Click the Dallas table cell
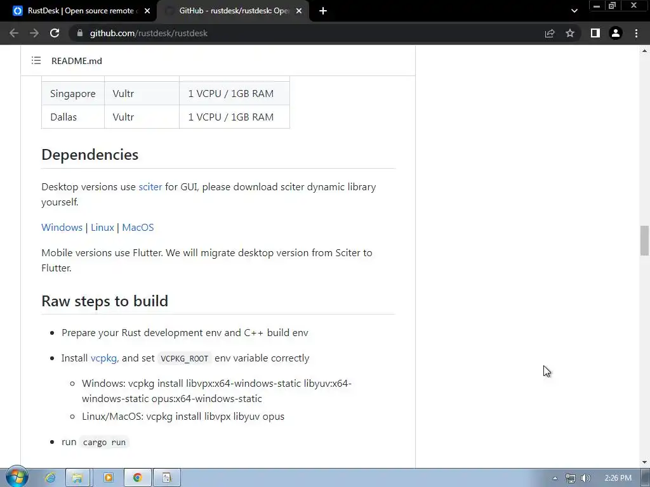 [x=73, y=117]
